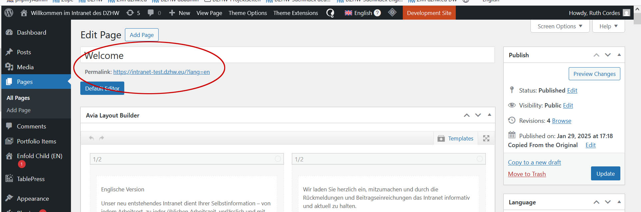This screenshot has height=212, width=641.
Task: Open Comments in the sidebar
Action: (31, 126)
